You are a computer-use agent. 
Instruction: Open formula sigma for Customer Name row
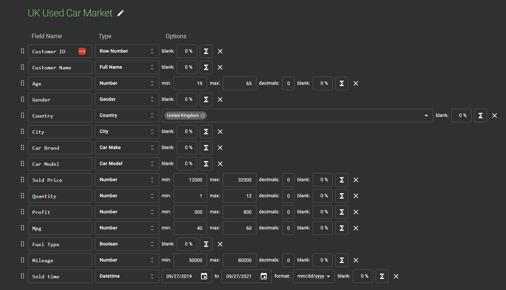(x=206, y=67)
